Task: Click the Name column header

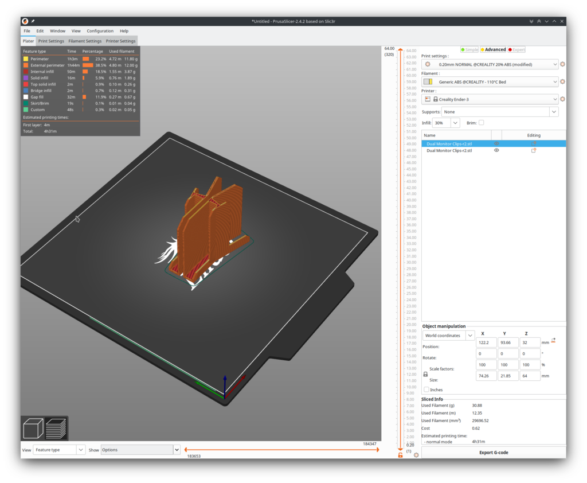Action: [456, 135]
